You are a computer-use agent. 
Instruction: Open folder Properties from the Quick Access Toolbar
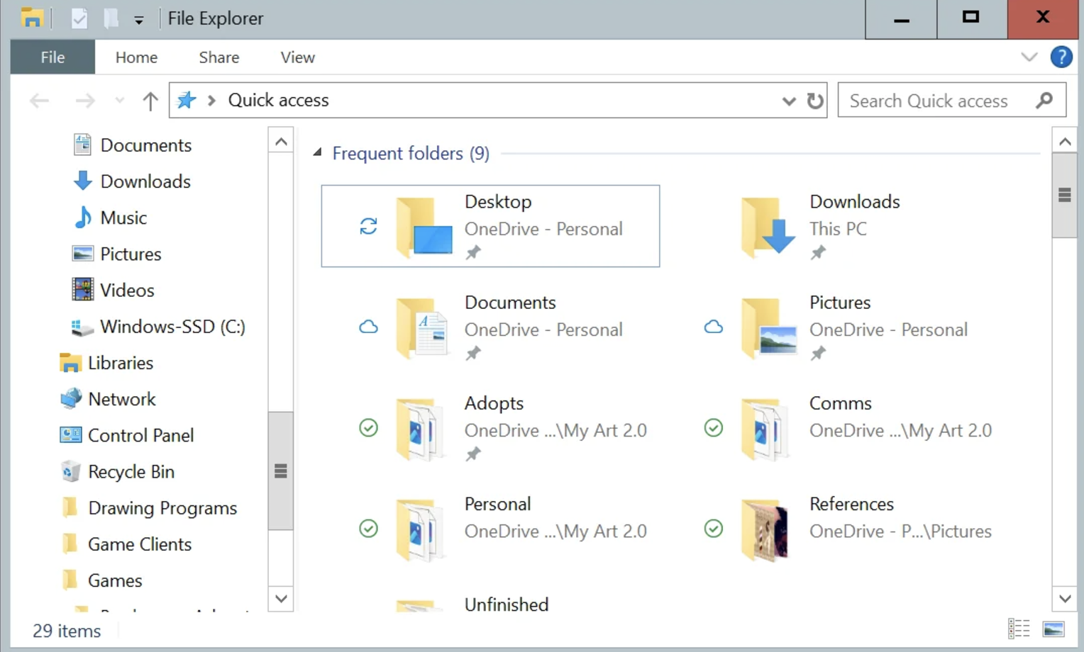[79, 18]
